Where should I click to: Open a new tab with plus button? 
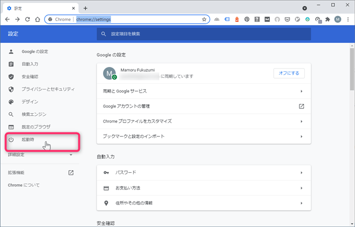(x=85, y=8)
